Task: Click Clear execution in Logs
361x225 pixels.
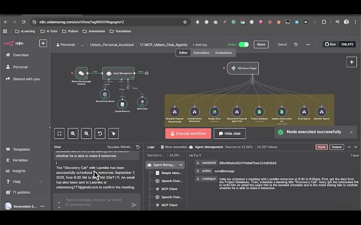Action: [x=174, y=147]
